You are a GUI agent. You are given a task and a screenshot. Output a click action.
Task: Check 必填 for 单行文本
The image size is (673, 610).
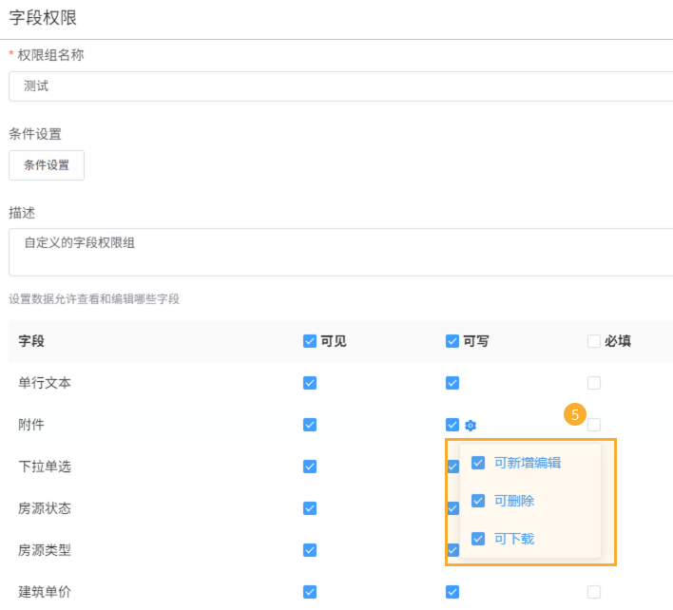pos(594,383)
